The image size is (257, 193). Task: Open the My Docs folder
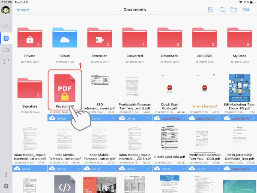(239, 38)
